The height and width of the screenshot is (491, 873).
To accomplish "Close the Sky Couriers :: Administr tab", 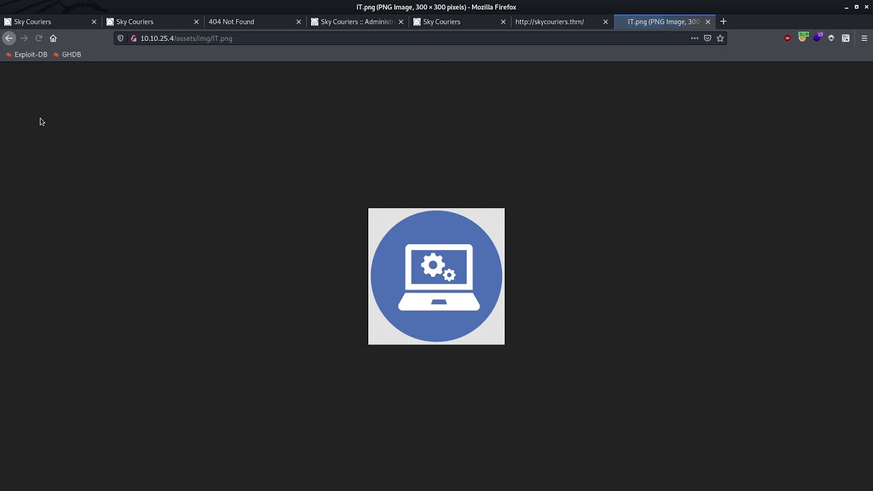I will click(401, 22).
